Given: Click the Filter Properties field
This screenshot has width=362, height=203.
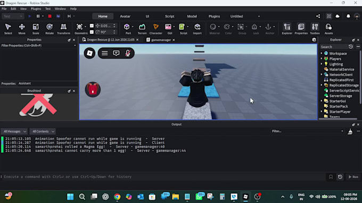Looking at the screenshot, I should 39,46.
